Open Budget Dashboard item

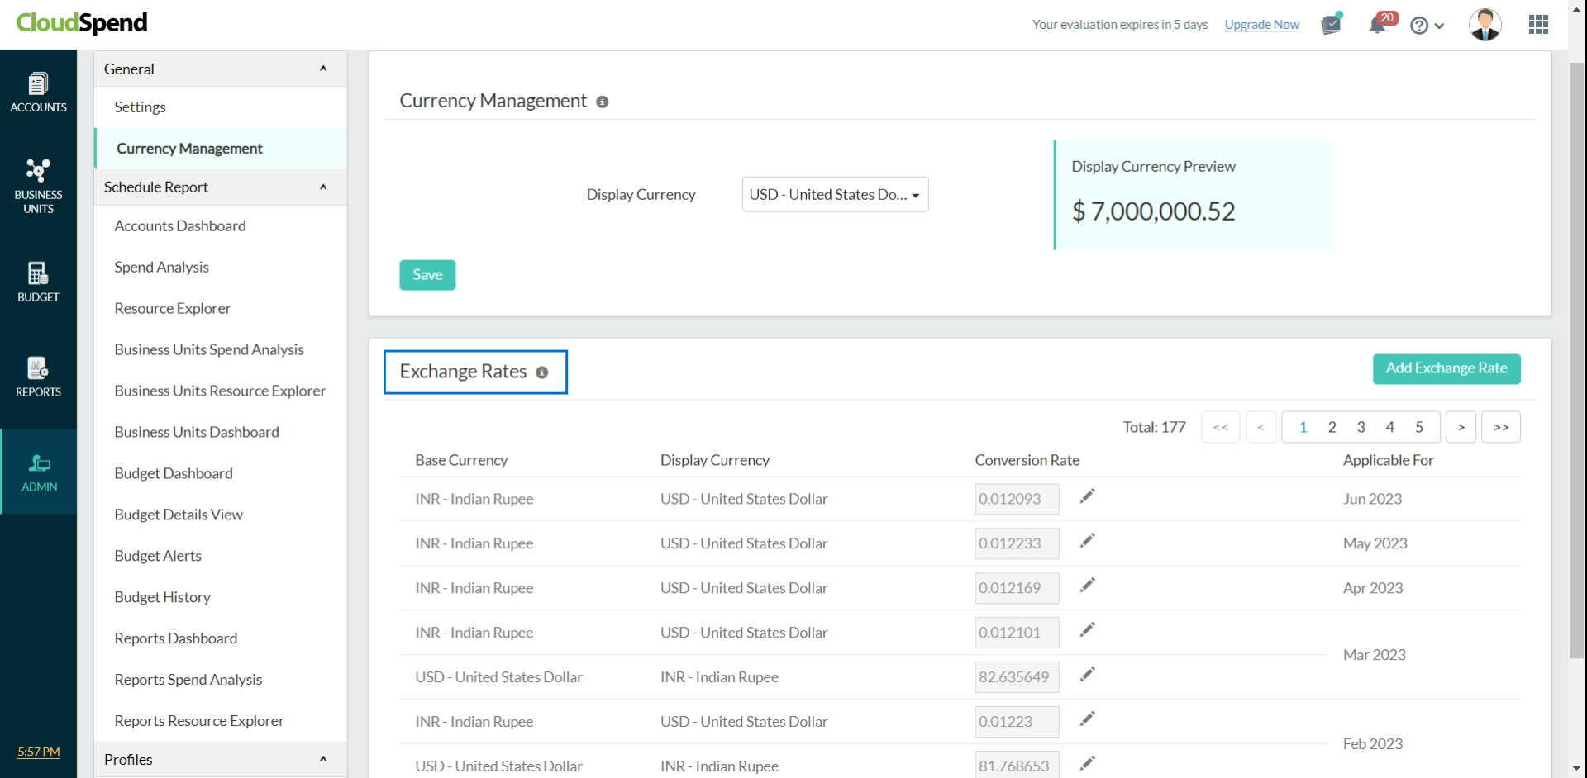(x=174, y=474)
